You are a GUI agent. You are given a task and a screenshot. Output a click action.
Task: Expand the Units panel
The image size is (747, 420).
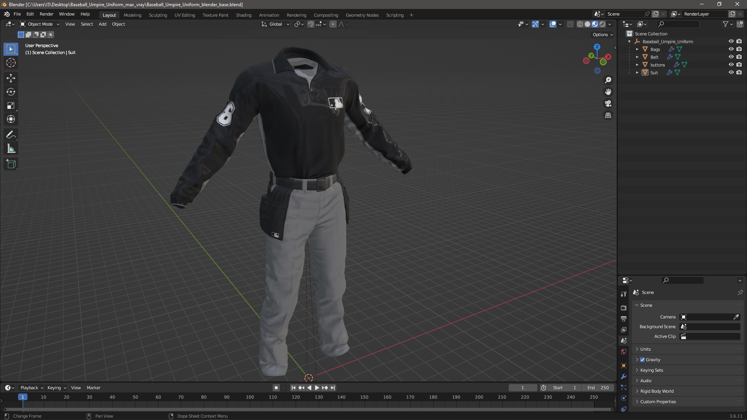tap(645, 349)
